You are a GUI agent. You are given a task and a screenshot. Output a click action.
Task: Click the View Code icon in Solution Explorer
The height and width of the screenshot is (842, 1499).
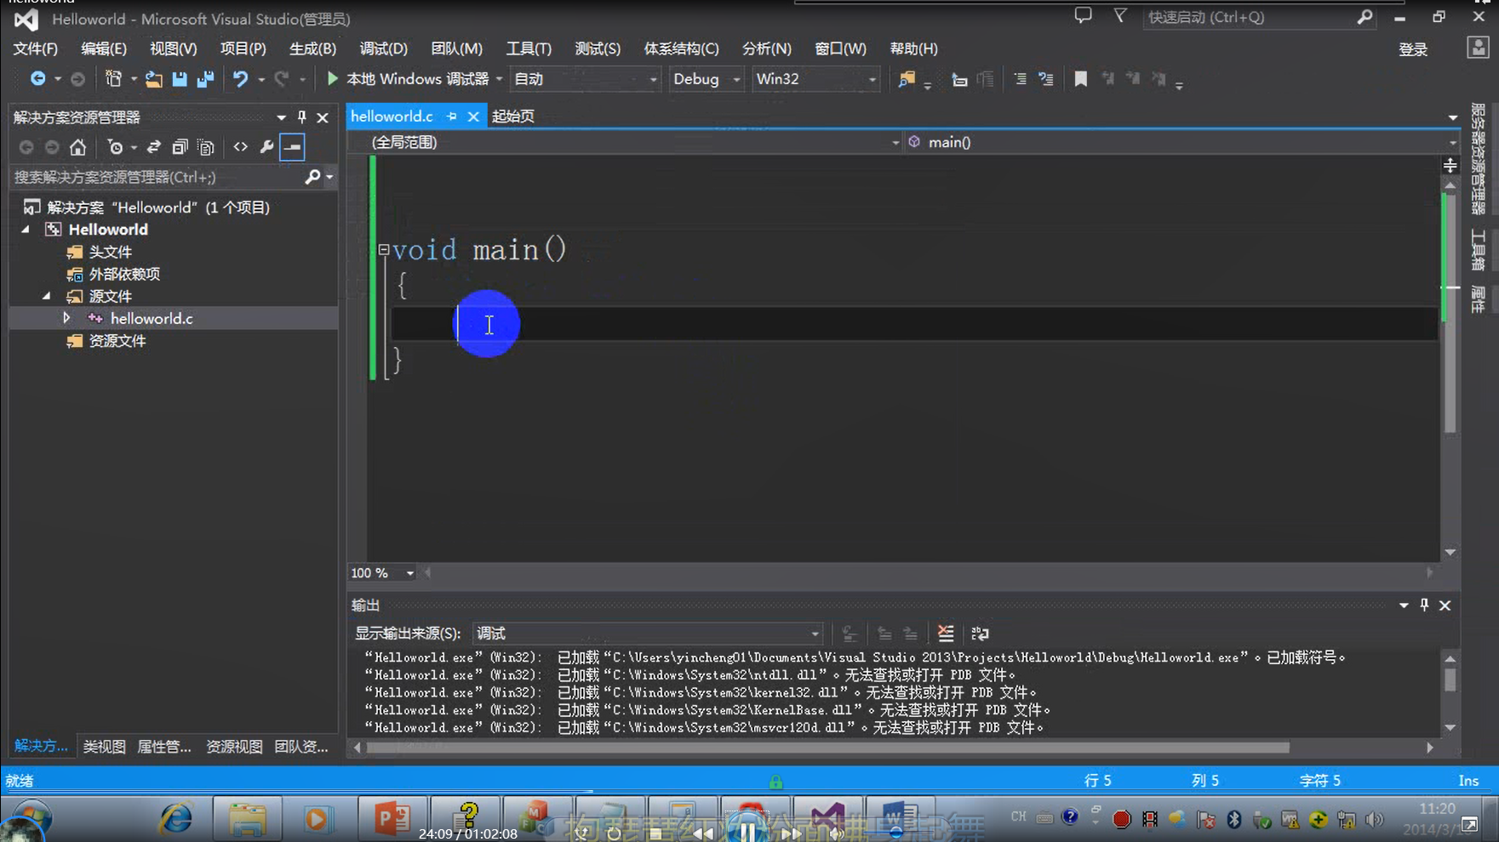tap(241, 147)
